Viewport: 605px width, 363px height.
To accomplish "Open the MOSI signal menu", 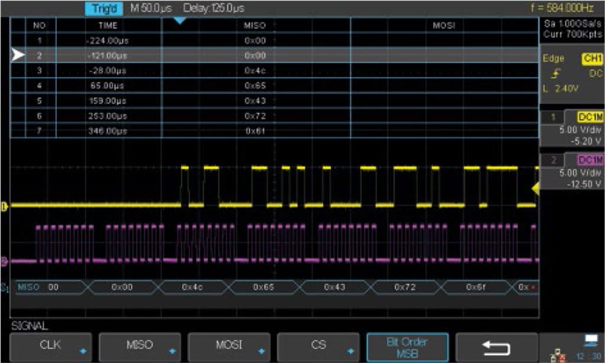I will coord(229,347).
